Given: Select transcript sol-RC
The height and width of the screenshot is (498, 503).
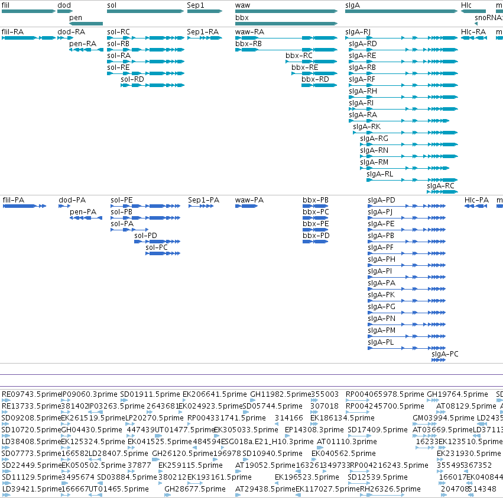Looking at the screenshot, I should point(145,38).
